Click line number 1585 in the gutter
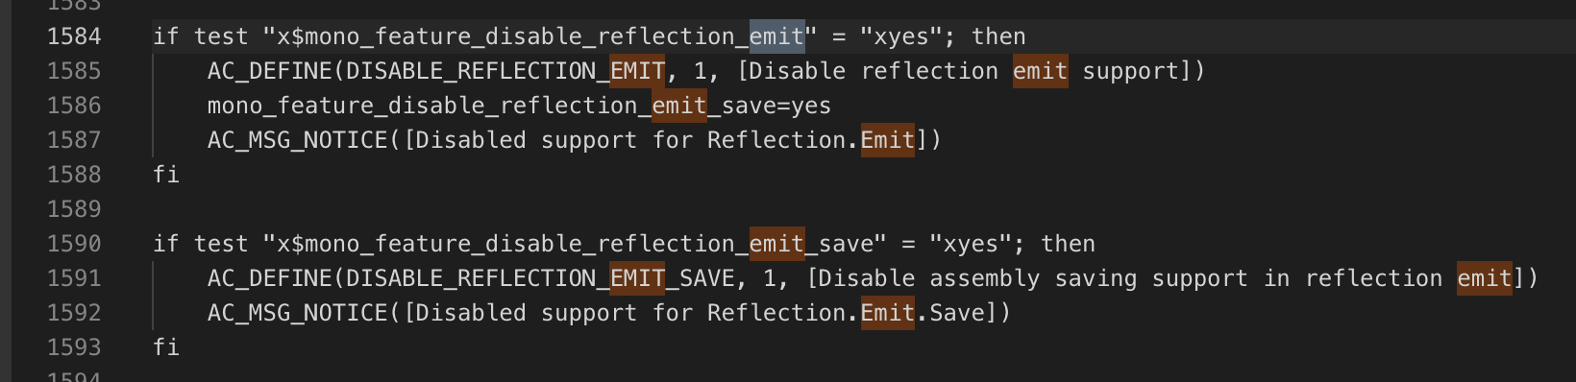Viewport: 1576px width, 382px height. point(74,71)
